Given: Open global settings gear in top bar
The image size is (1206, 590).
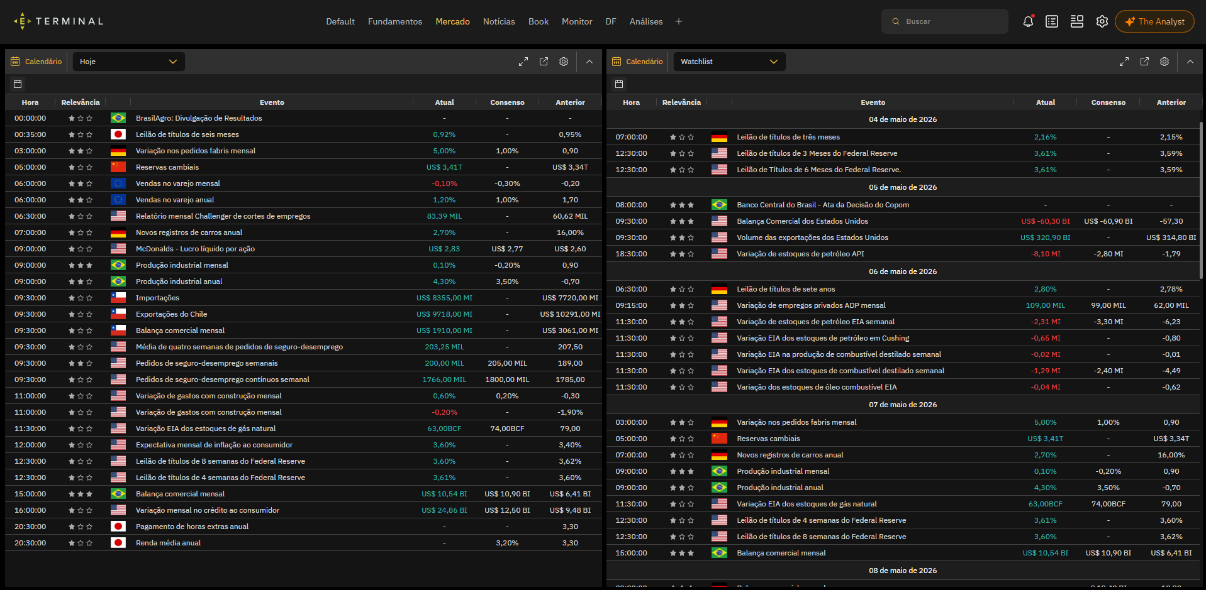Looking at the screenshot, I should 1102,21.
